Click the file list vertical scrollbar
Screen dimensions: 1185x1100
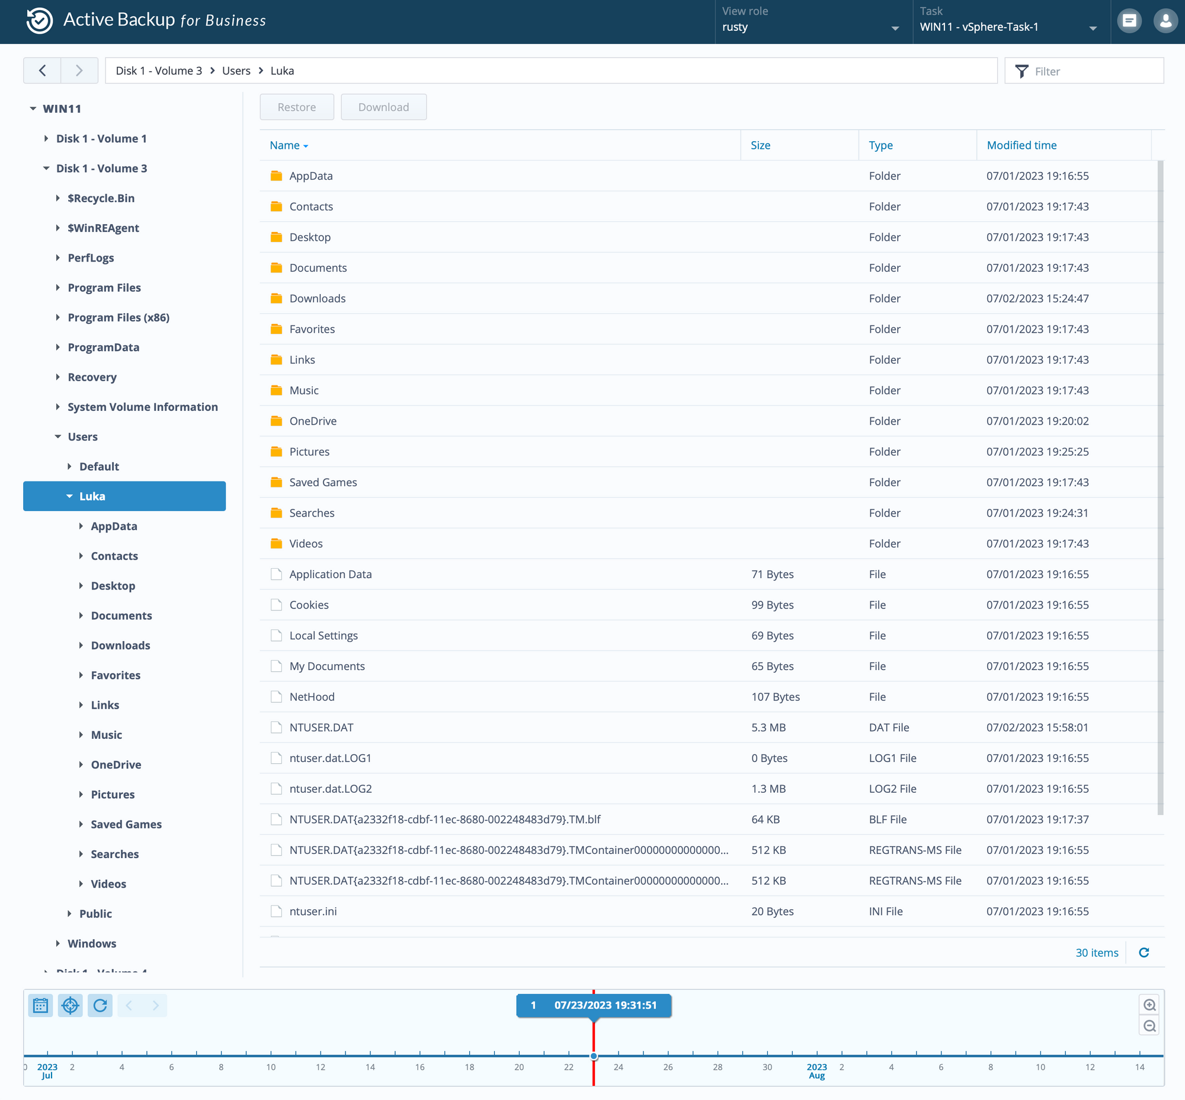click(1160, 487)
